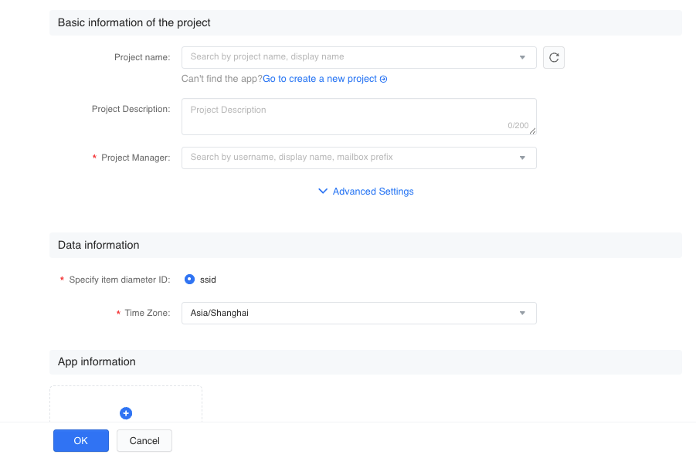This screenshot has height=458, width=696.
Task: Open the Project name dropdown arrow
Action: [x=522, y=57]
